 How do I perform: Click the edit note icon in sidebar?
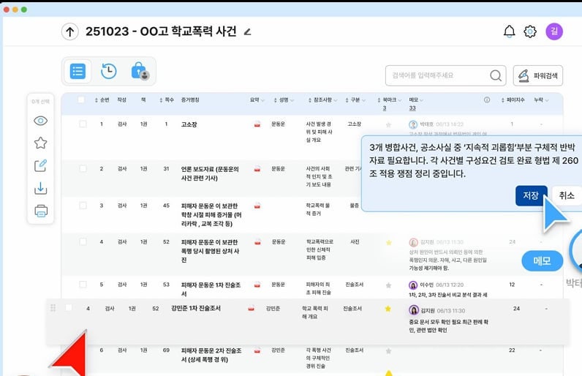(x=40, y=165)
